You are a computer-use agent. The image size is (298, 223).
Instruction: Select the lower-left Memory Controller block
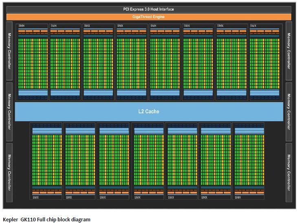(x=9, y=173)
